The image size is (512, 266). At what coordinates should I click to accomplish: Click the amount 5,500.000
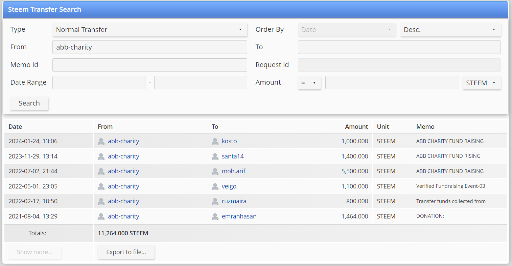(x=355, y=171)
